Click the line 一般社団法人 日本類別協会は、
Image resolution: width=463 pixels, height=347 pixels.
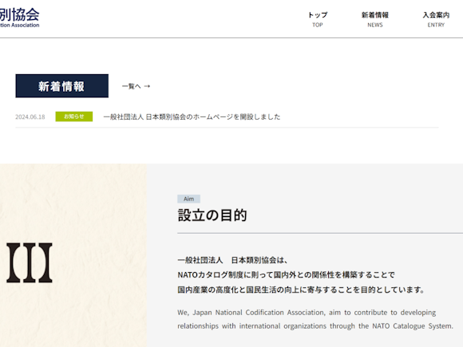pos(232,260)
